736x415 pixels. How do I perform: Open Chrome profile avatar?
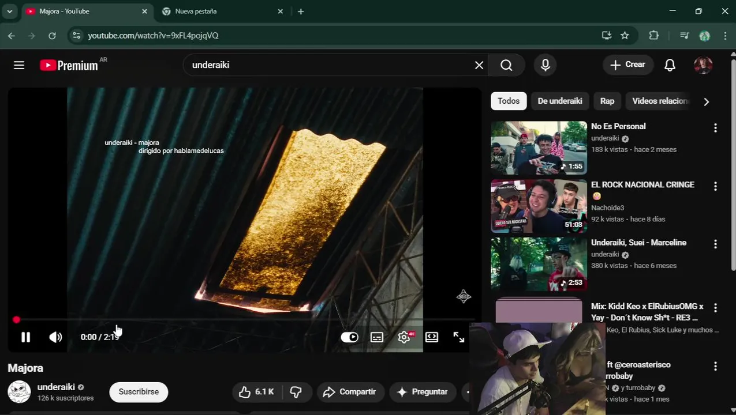[x=704, y=36]
